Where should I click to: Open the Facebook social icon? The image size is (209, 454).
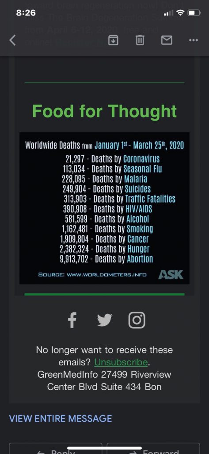(x=72, y=320)
